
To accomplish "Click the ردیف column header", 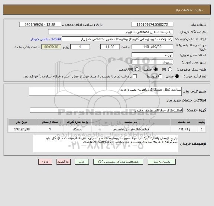I will [x=202, y=122].
